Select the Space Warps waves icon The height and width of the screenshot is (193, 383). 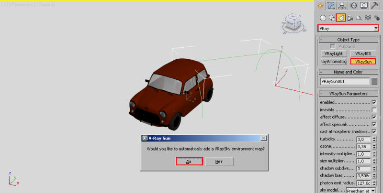[x=368, y=18]
